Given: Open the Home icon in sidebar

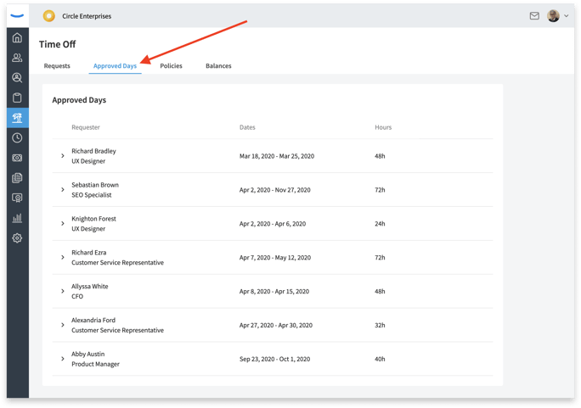Looking at the screenshot, I should pos(17,37).
